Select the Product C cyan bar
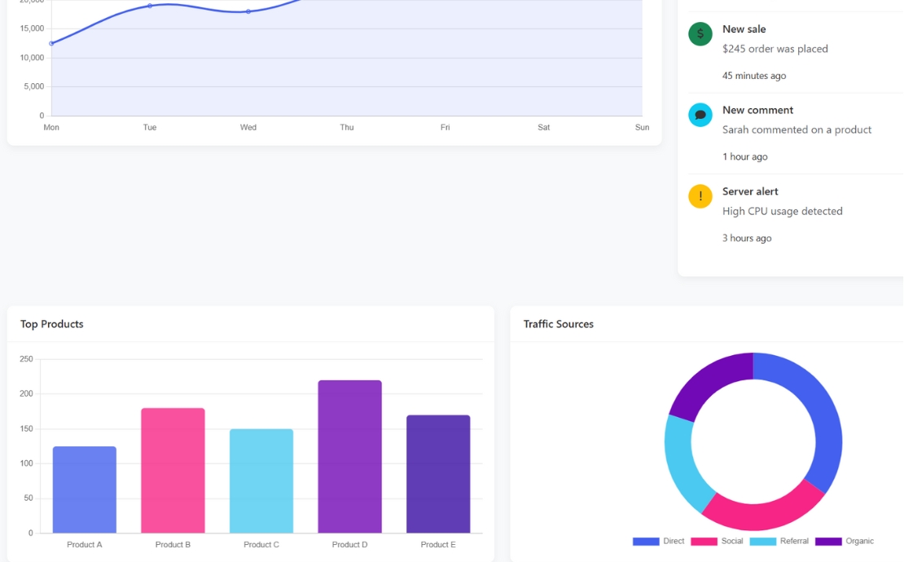Screen dimensions: 904x562 261,481
